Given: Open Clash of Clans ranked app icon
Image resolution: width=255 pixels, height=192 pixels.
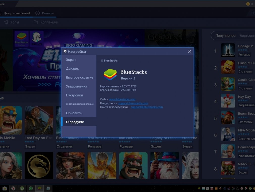Looking at the screenshot, I should pos(228,67).
